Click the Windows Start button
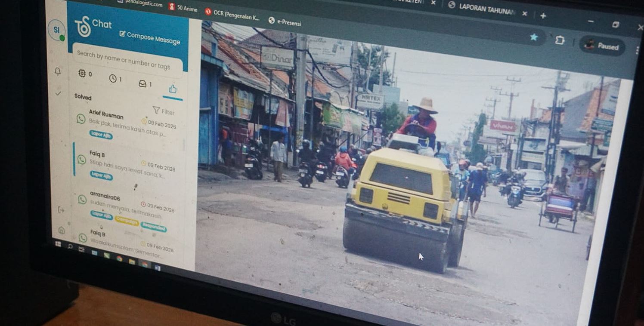The height and width of the screenshot is (326, 644). (x=58, y=244)
